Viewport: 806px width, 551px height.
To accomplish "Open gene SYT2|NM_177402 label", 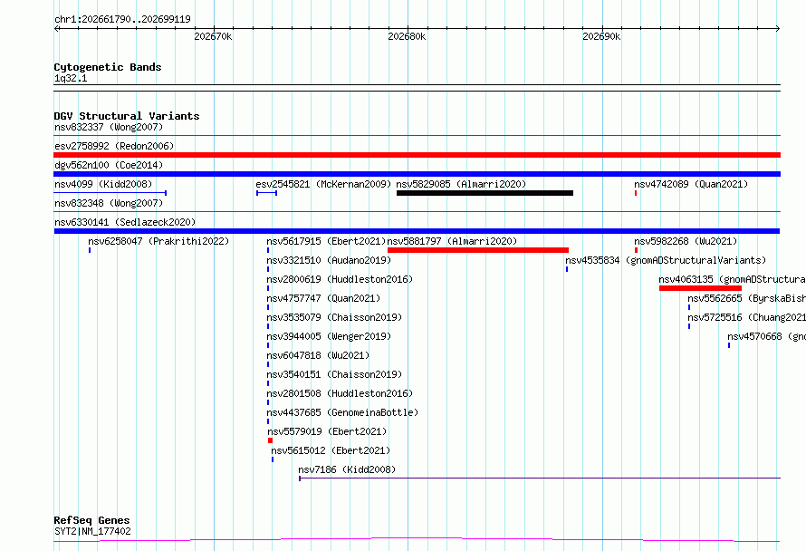I will [x=92, y=531].
